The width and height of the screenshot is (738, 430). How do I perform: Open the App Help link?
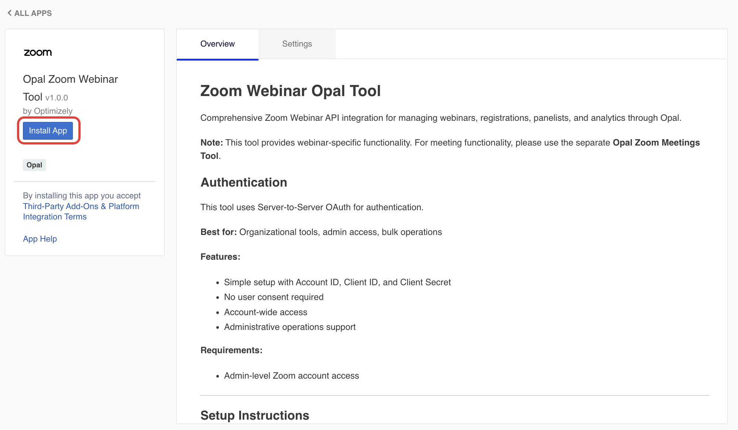point(40,239)
